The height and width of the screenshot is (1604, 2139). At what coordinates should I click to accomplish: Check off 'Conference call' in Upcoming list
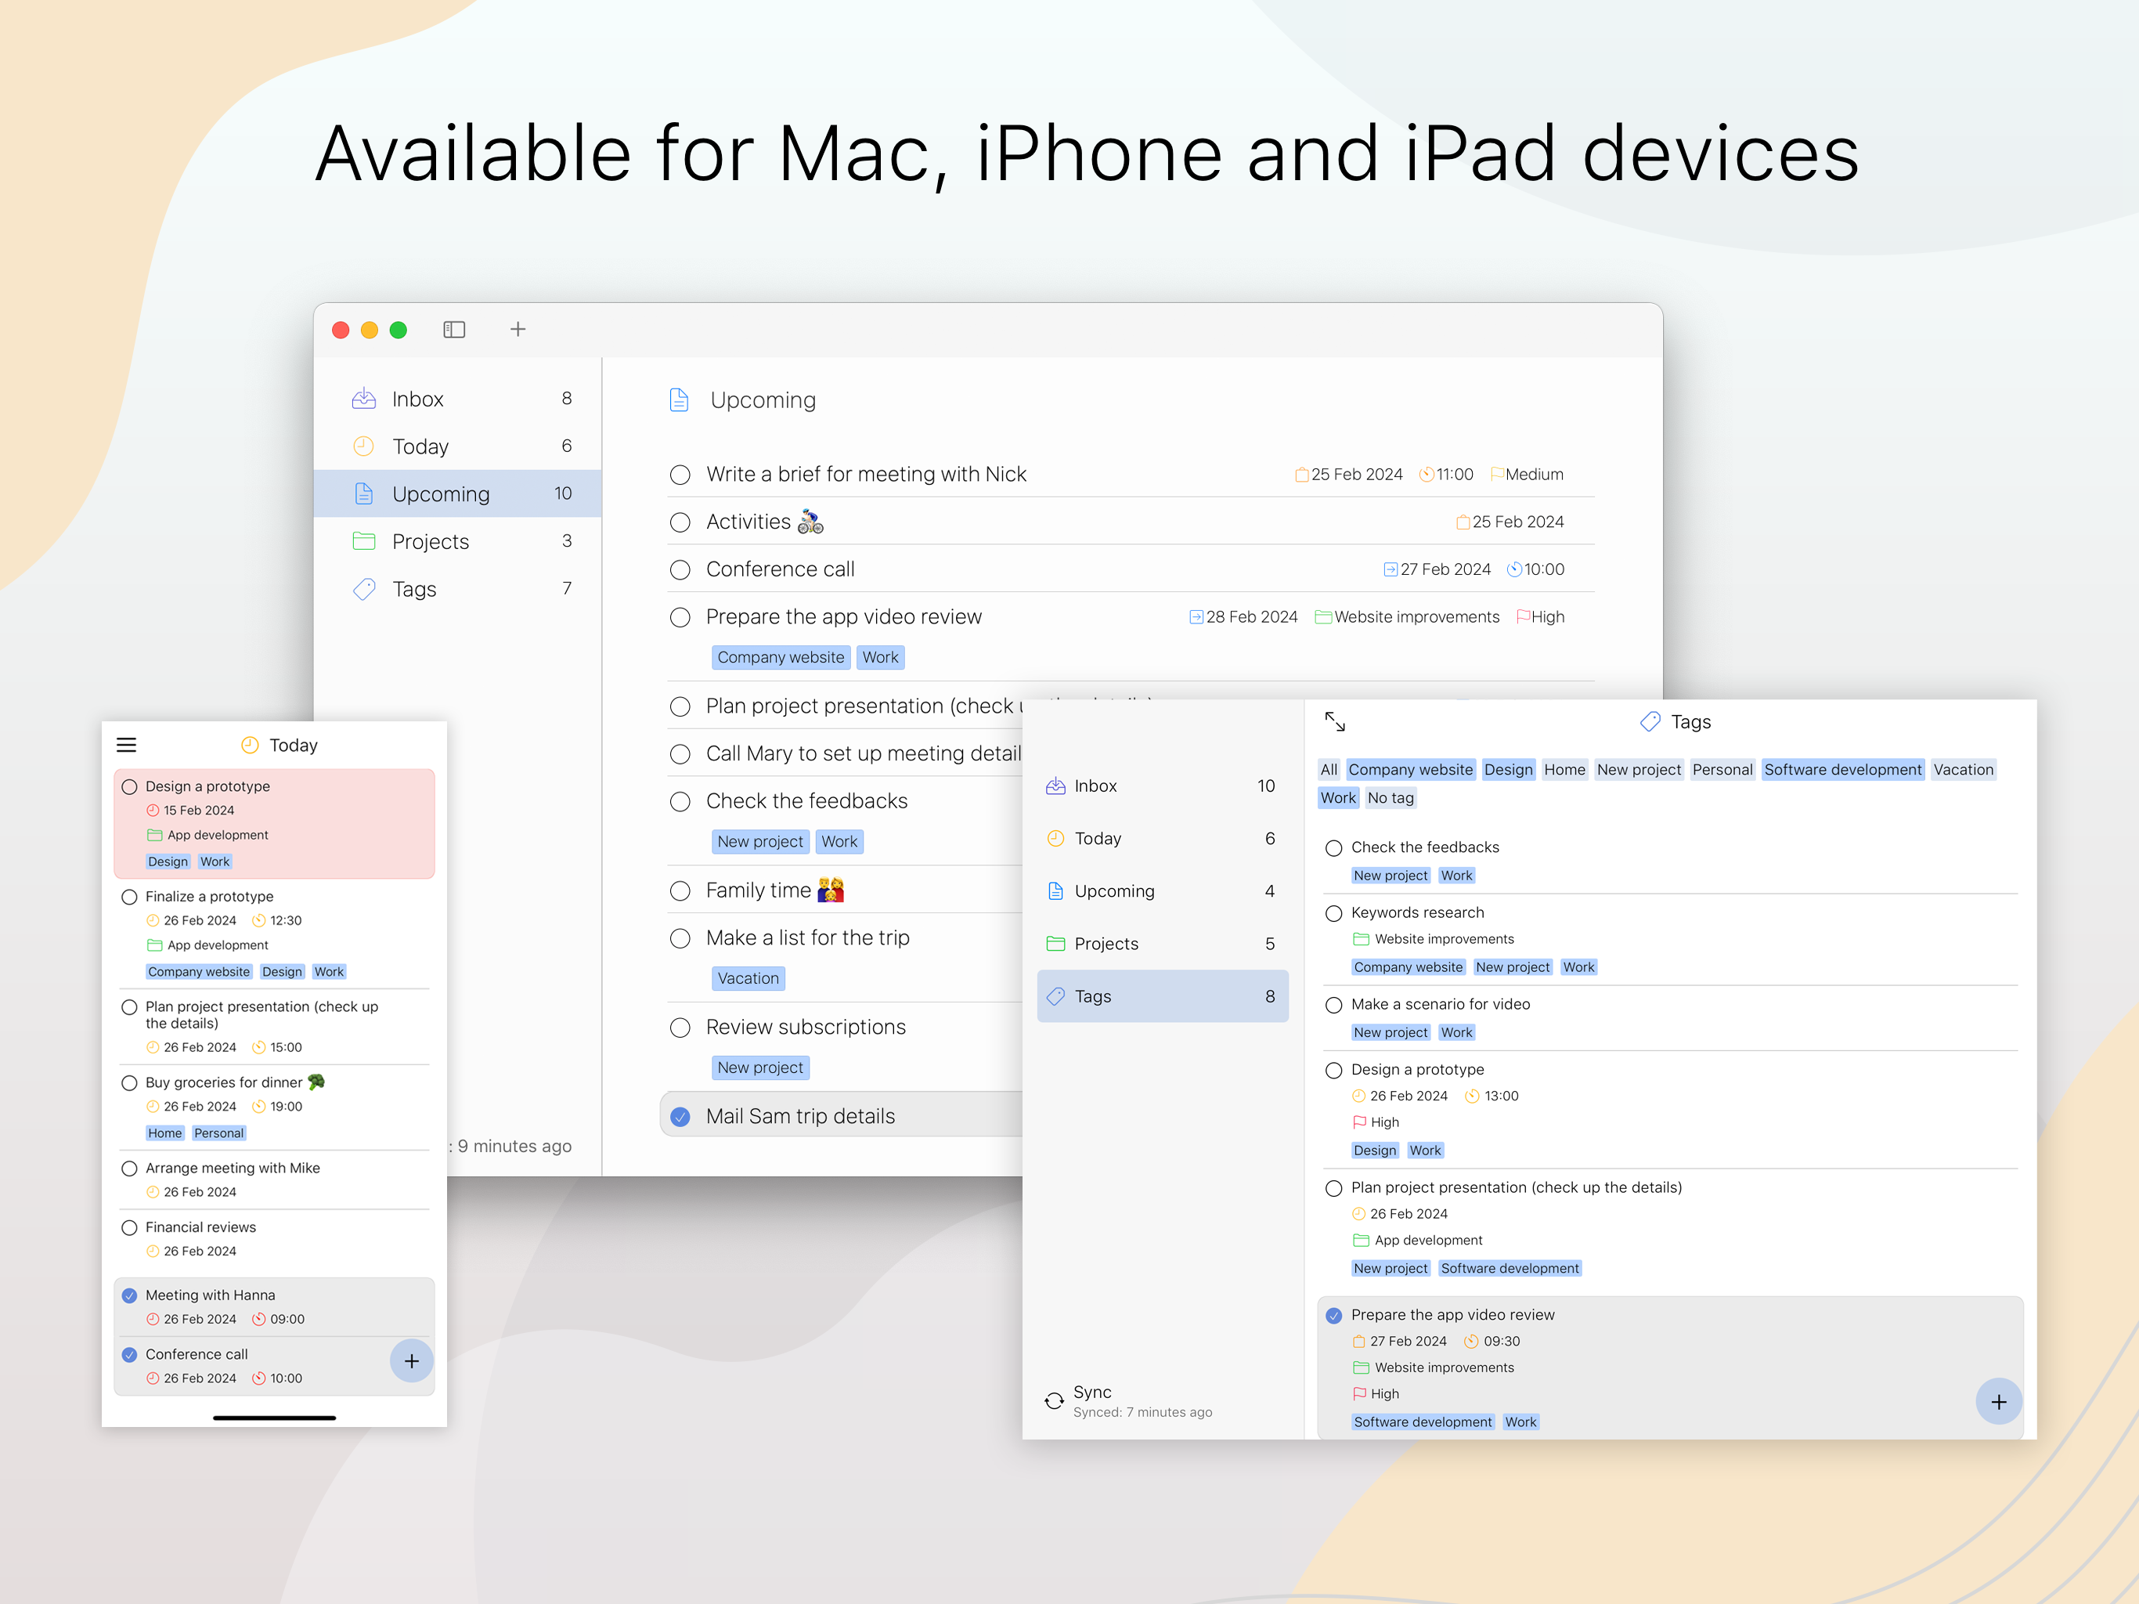680,570
